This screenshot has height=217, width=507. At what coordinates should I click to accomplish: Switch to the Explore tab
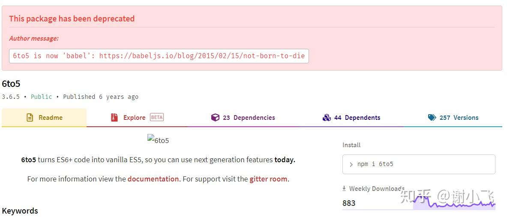pyautogui.click(x=134, y=118)
